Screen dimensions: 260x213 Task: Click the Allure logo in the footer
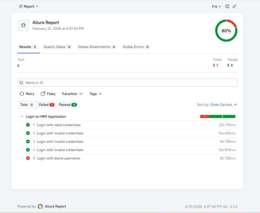(40, 206)
